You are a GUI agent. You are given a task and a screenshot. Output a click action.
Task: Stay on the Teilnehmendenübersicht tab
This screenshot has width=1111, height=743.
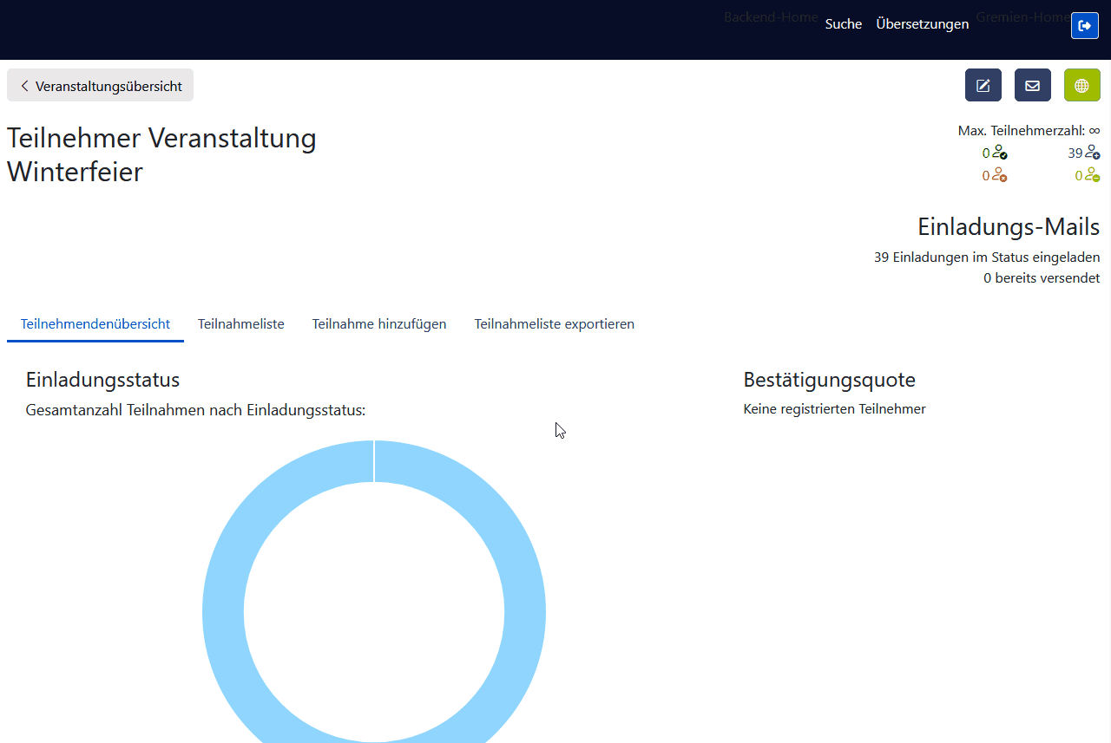(x=95, y=323)
